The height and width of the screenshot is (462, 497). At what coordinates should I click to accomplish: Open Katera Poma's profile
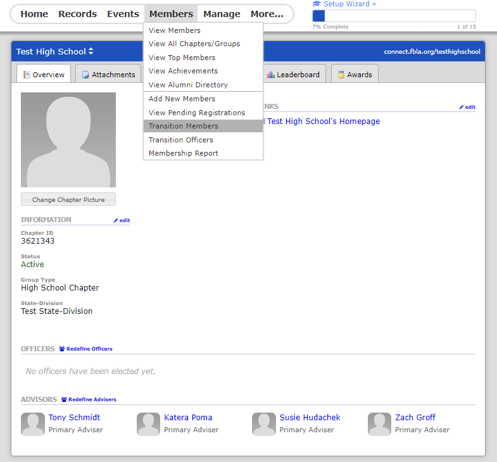(188, 418)
